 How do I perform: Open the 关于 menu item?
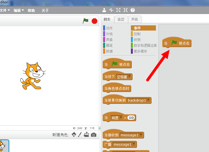(x=45, y=10)
